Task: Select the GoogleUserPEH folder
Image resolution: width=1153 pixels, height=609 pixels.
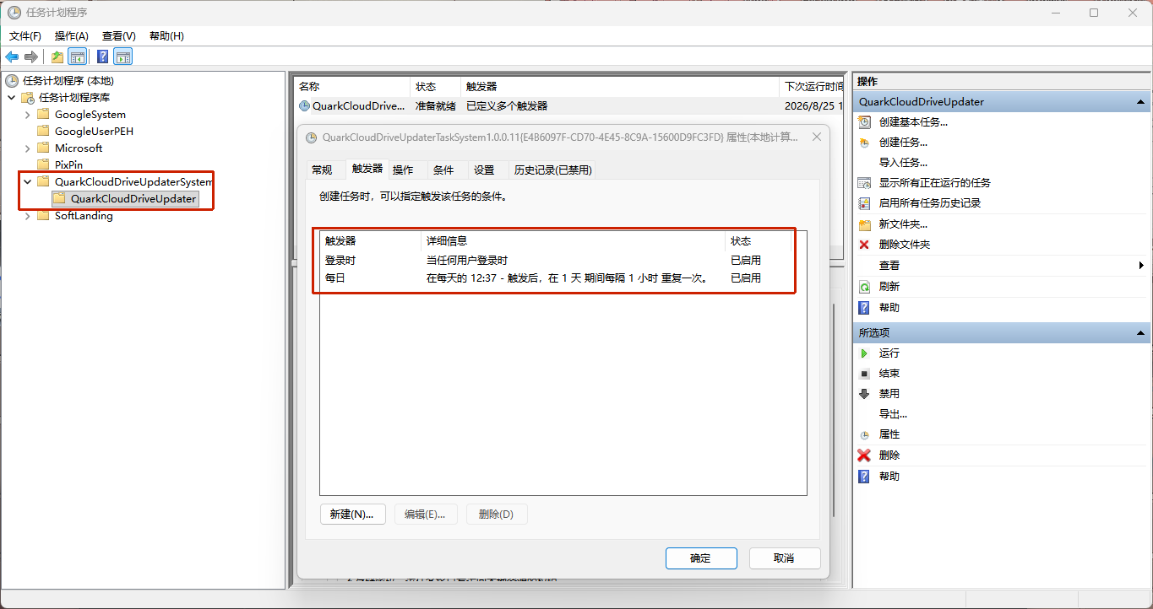Action: click(x=94, y=132)
